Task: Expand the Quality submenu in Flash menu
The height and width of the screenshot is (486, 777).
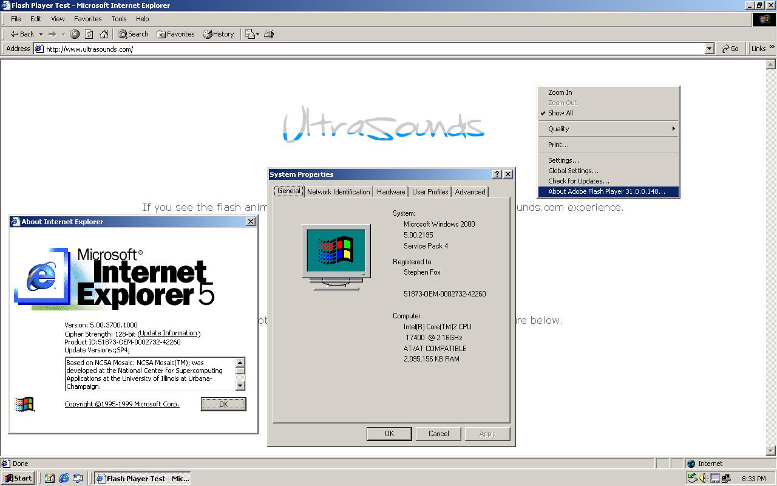Action: click(673, 129)
